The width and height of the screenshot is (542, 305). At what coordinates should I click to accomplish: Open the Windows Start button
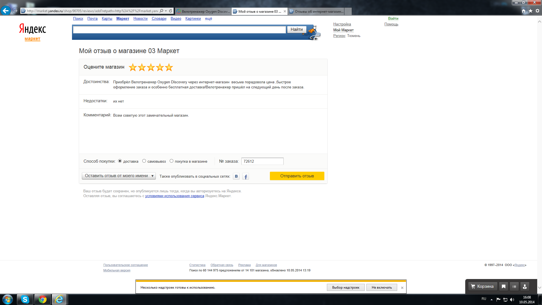pyautogui.click(x=7, y=299)
